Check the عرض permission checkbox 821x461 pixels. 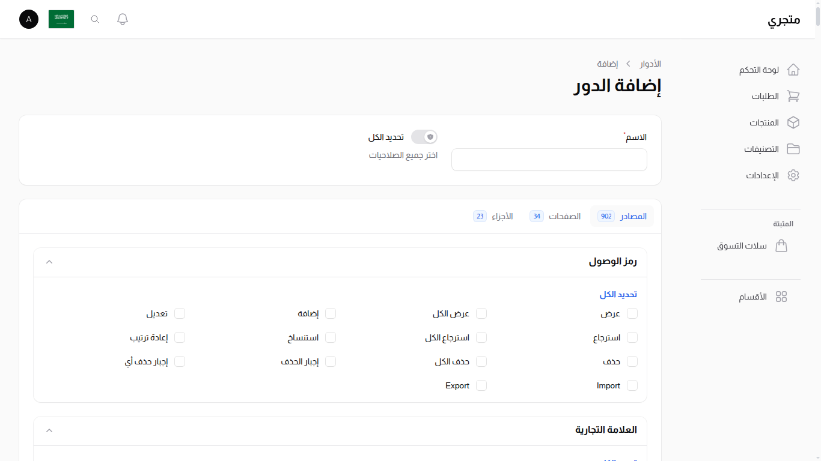[x=632, y=313]
